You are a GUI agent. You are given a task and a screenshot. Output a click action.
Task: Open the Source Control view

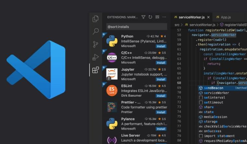point(95,44)
